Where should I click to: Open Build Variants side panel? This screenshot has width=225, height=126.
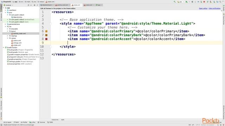pos(1,93)
